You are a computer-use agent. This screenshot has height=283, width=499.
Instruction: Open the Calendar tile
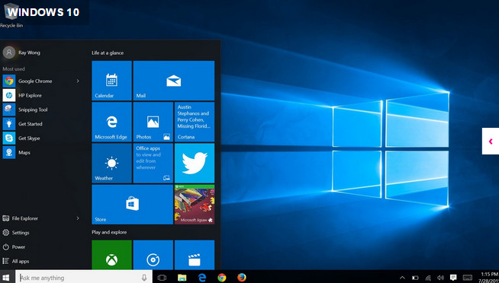point(111,81)
